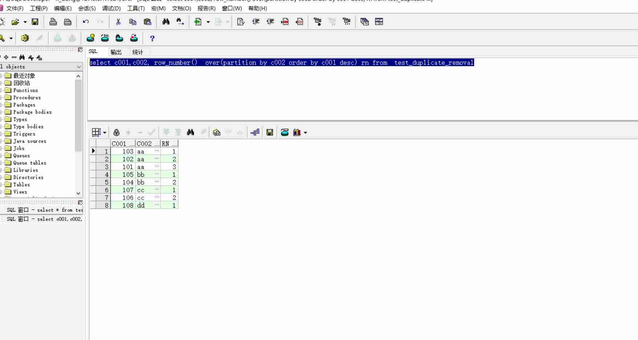
Task: Click the export/disconnect database icon with red arrow
Action: tap(134, 38)
